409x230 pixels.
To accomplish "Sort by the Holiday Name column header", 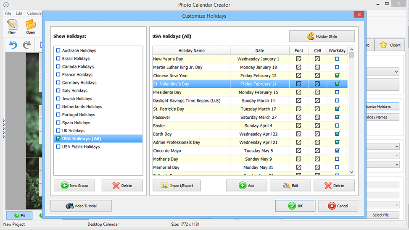I will click(191, 50).
